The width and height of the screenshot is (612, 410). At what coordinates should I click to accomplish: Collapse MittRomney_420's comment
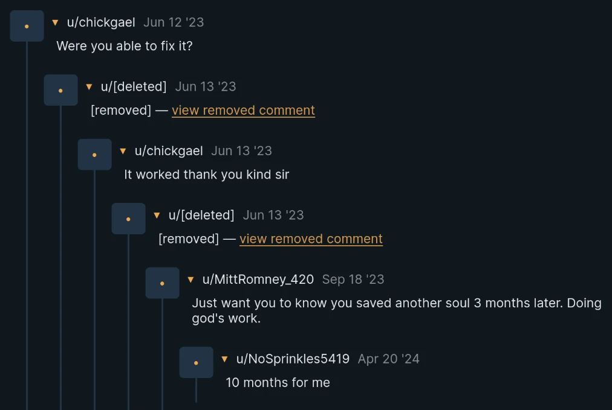190,280
